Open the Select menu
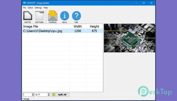This screenshot has width=177, height=101. pyautogui.click(x=30, y=8)
